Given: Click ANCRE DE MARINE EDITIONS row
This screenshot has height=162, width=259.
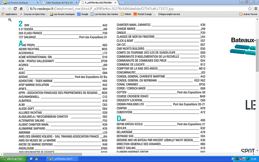Looking at the screenshot, I should 63,144.
